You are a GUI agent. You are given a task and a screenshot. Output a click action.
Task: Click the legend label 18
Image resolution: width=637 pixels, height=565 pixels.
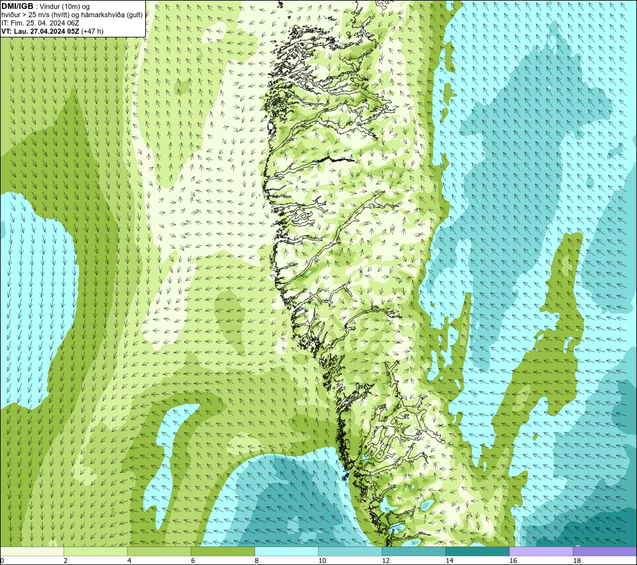tap(576, 561)
